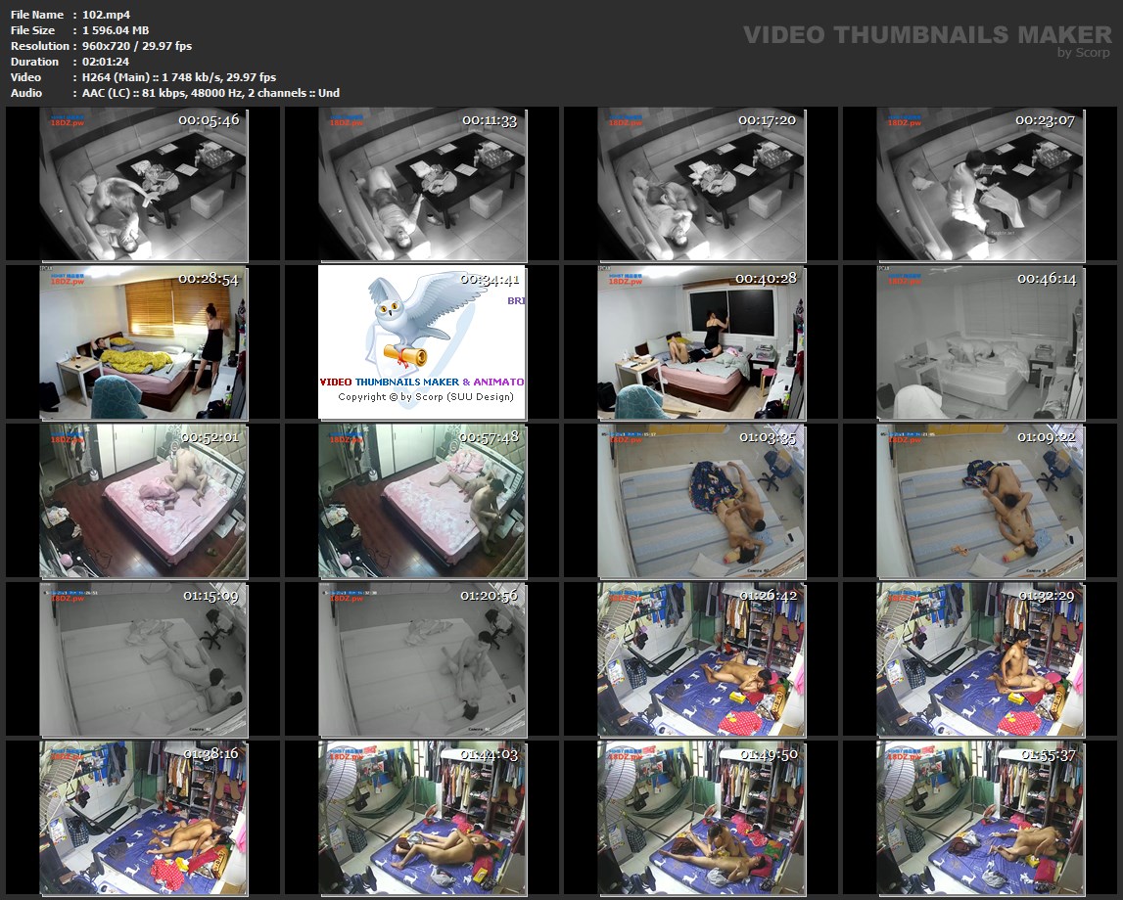Click the "by Scorp" credit text

click(1084, 53)
